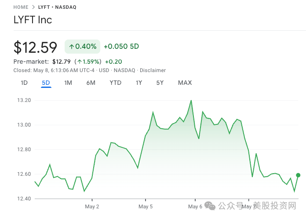Show the YTD price range
The width and height of the screenshot is (306, 218).
tap(116, 83)
